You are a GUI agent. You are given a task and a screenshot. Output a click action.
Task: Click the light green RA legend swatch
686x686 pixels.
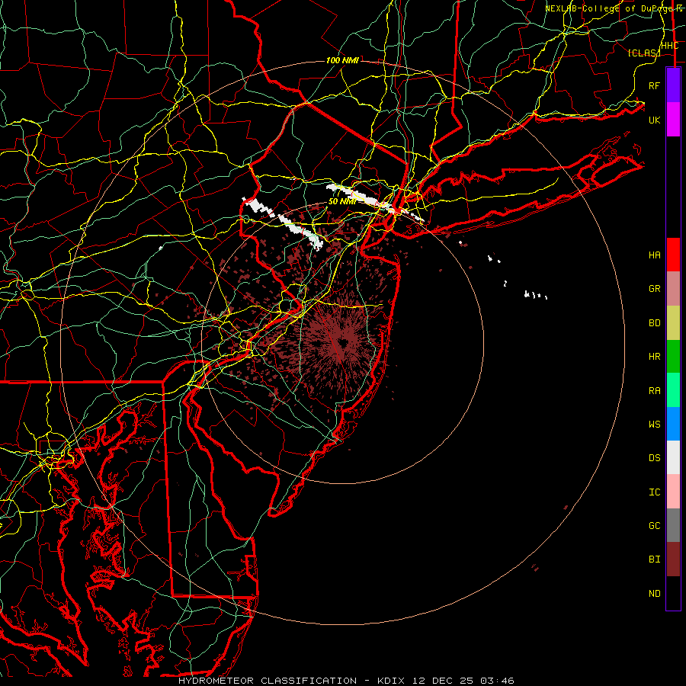(673, 390)
